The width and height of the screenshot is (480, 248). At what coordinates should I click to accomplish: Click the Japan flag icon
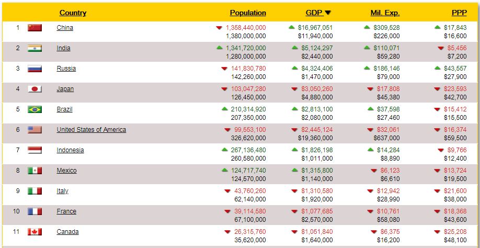35,89
